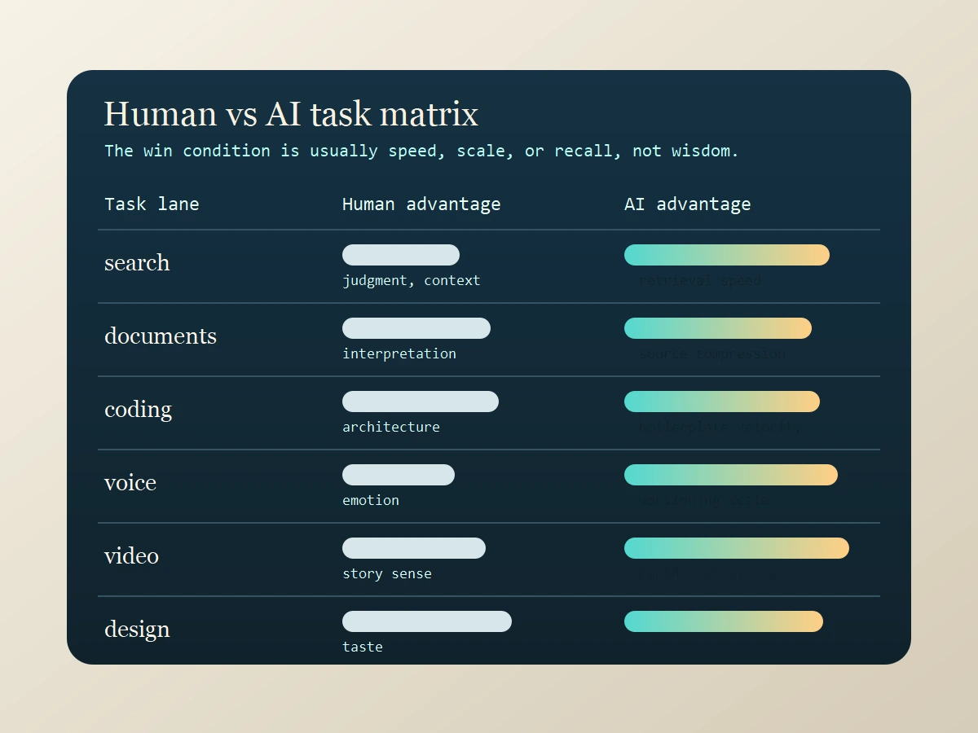
Task: Click the "emotion" caption under voice
Action: [x=370, y=500]
